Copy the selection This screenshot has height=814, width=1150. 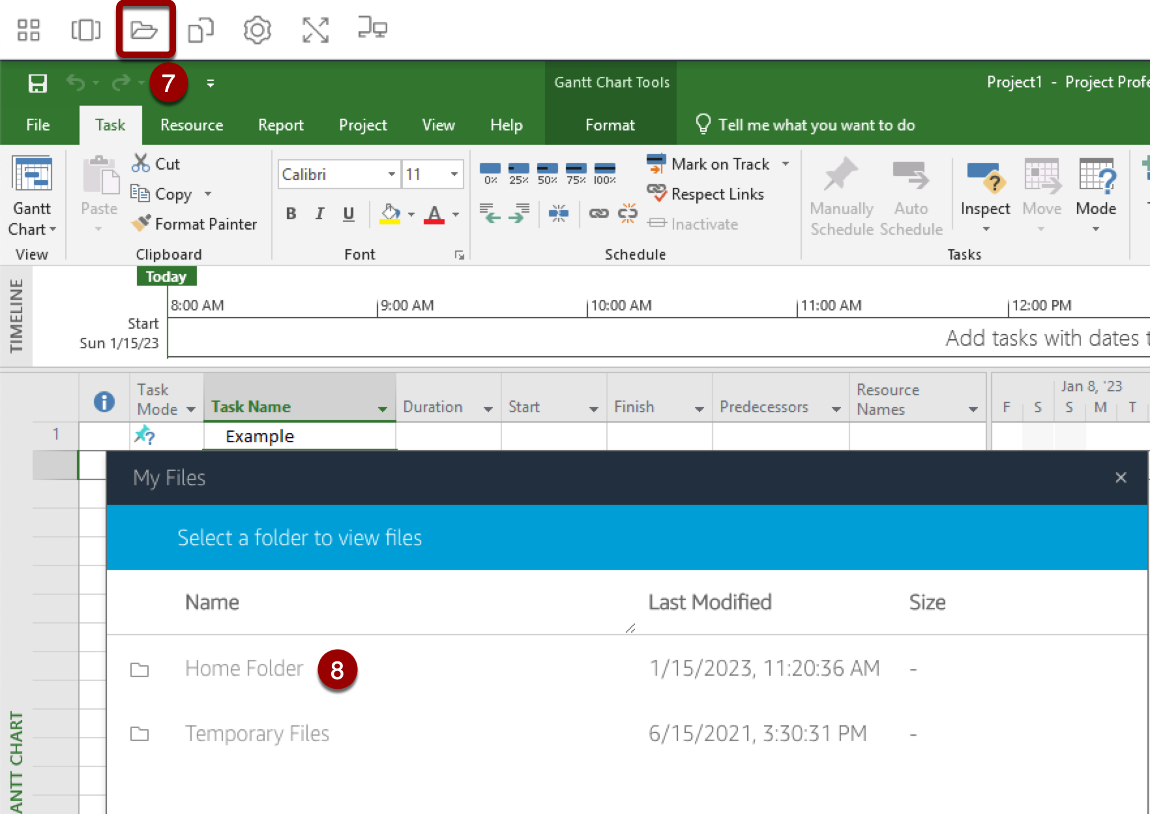click(162, 194)
